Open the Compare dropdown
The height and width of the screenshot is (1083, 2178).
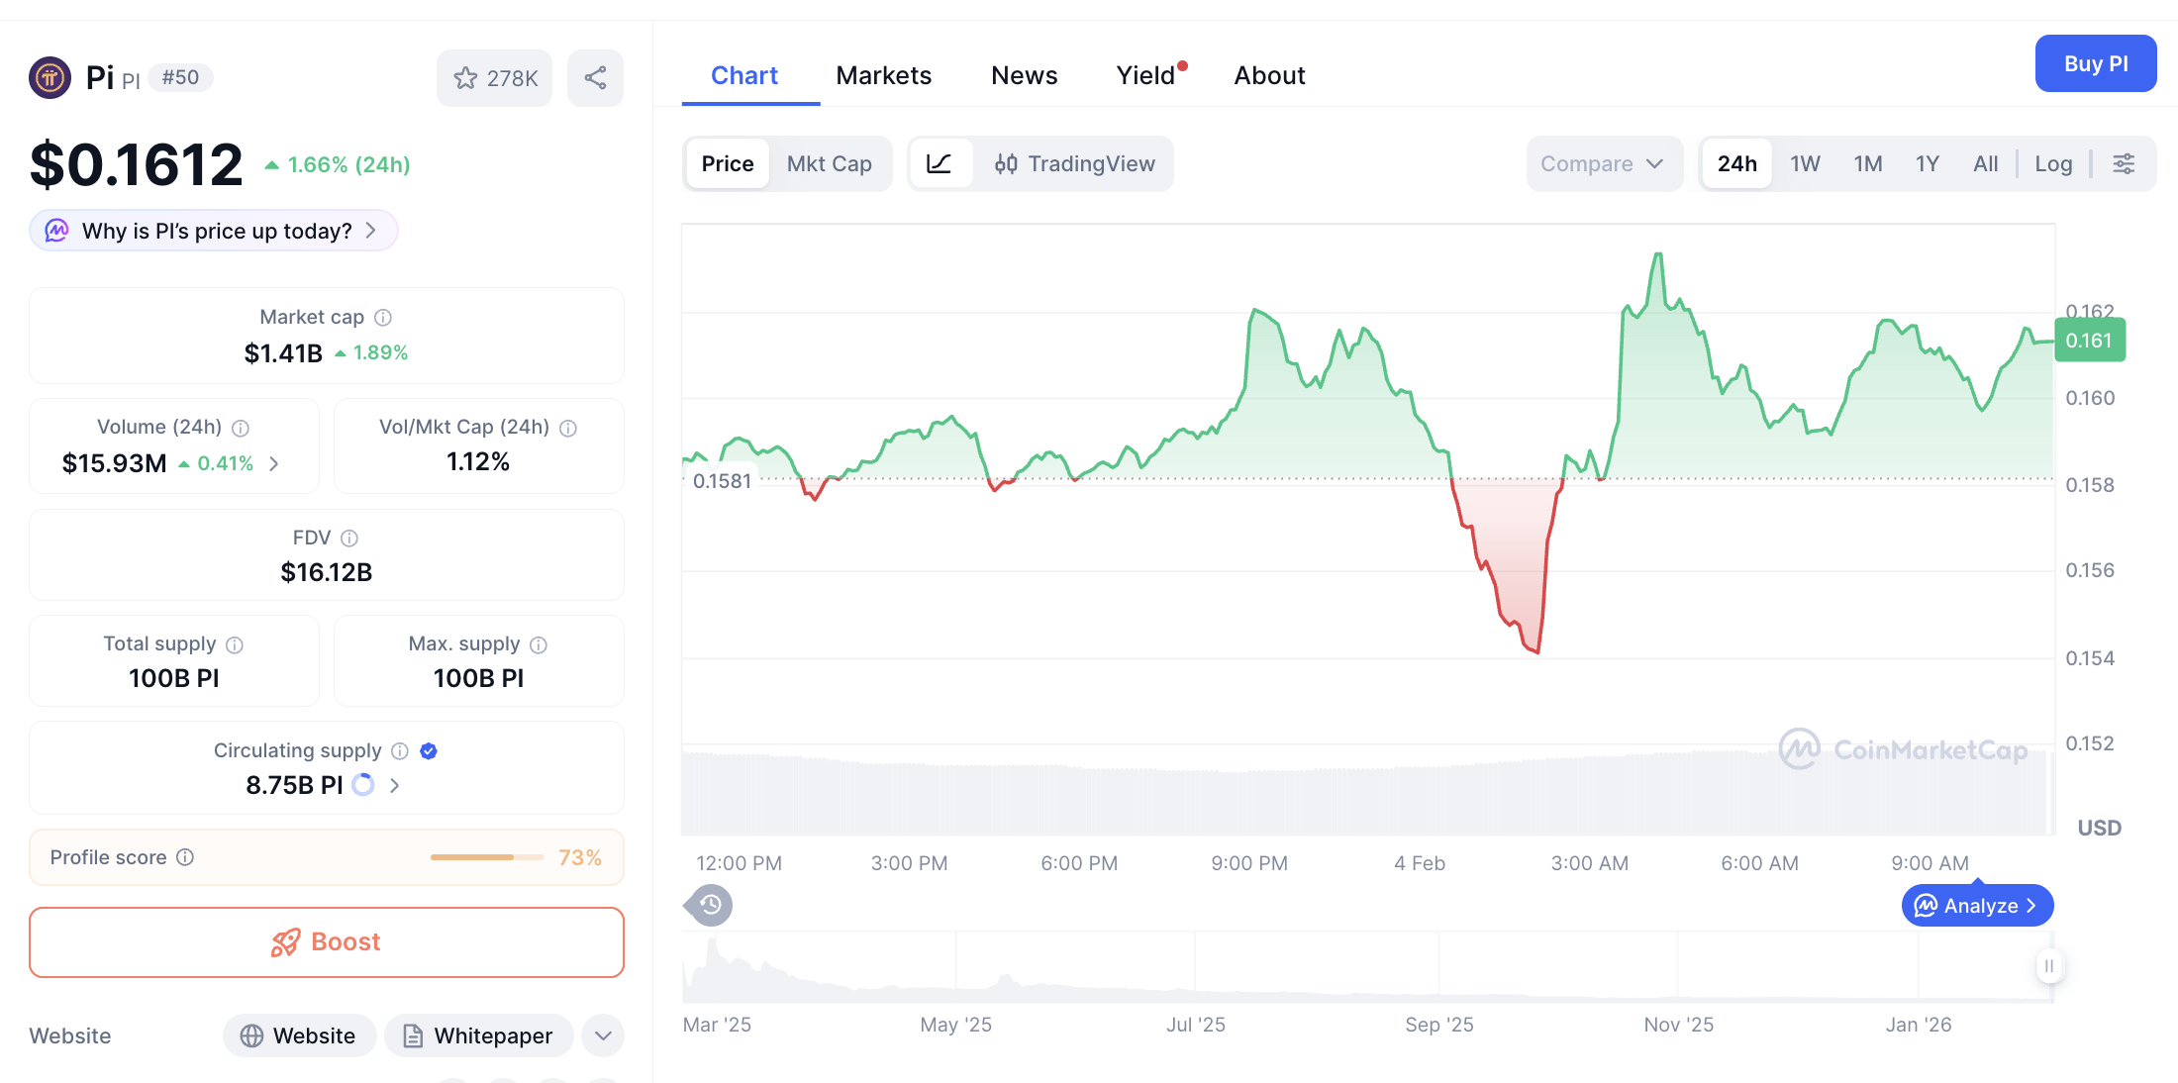[1604, 163]
